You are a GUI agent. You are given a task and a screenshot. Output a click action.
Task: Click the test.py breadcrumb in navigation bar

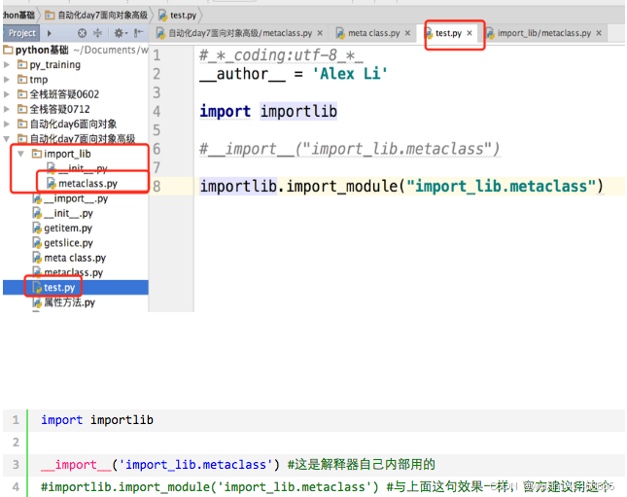[178, 16]
